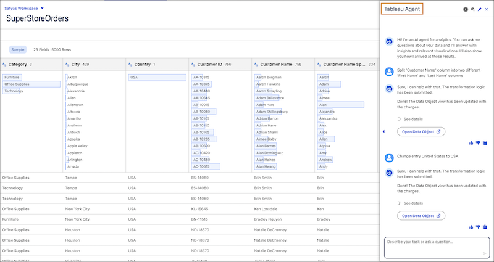
Task: Close the Tableau Agent panel
Action: tap(487, 9)
